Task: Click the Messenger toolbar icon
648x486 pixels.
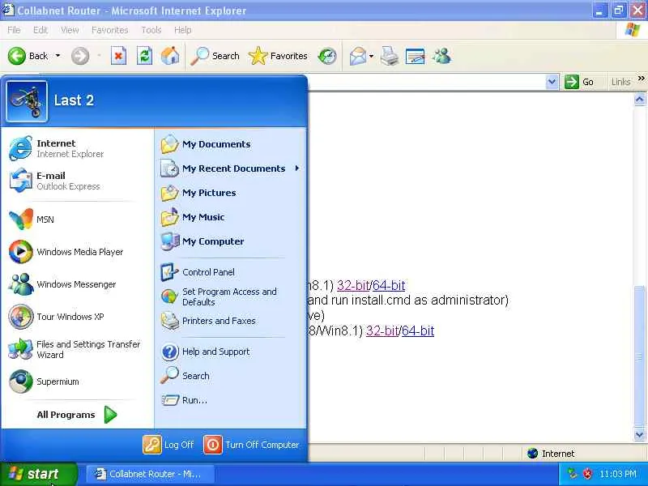Action: tap(441, 56)
